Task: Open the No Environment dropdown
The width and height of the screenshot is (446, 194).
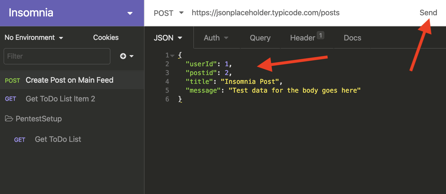Action: point(33,37)
